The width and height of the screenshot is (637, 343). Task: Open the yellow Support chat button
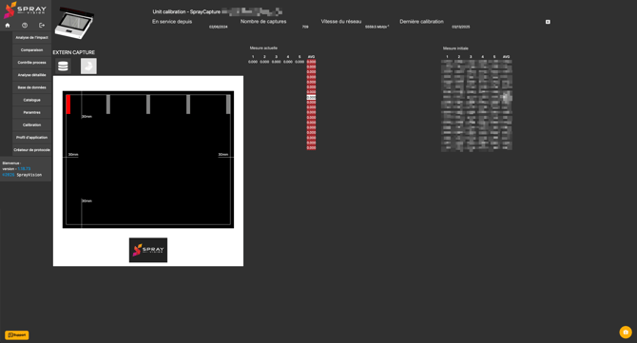(x=17, y=334)
